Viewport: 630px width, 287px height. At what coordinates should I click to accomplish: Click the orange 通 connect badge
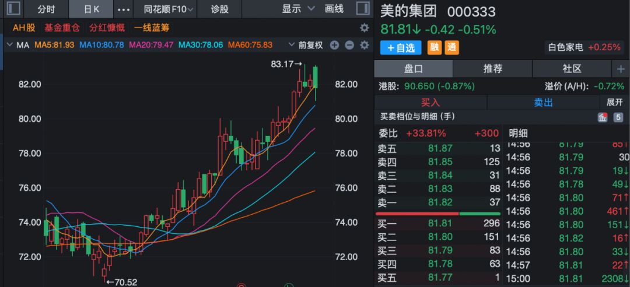[451, 48]
